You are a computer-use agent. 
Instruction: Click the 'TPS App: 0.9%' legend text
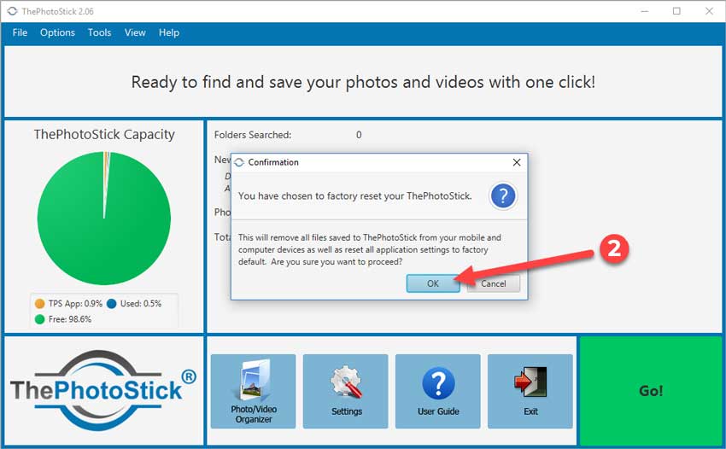coord(75,304)
